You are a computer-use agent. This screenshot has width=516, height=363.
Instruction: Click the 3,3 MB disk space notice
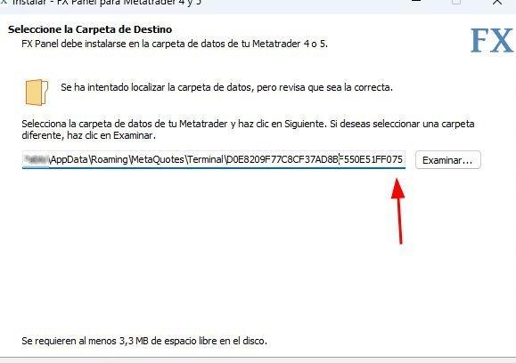pyautogui.click(x=144, y=341)
